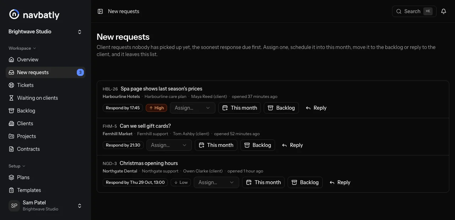Viewport: 455px width, 220px height.
Task: Click the navbatly logo icon
Action: (x=14, y=14)
